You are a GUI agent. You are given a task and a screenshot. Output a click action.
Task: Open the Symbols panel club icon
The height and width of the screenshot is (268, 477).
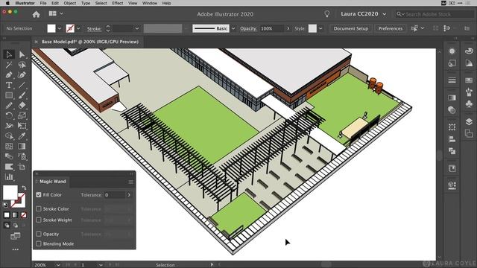coord(469,104)
